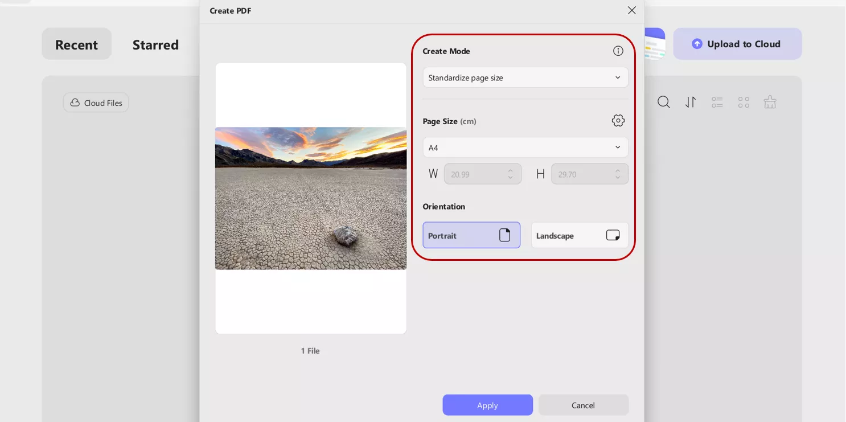This screenshot has width=846, height=422.
Task: Increase the height value stepper
Action: point(618,171)
